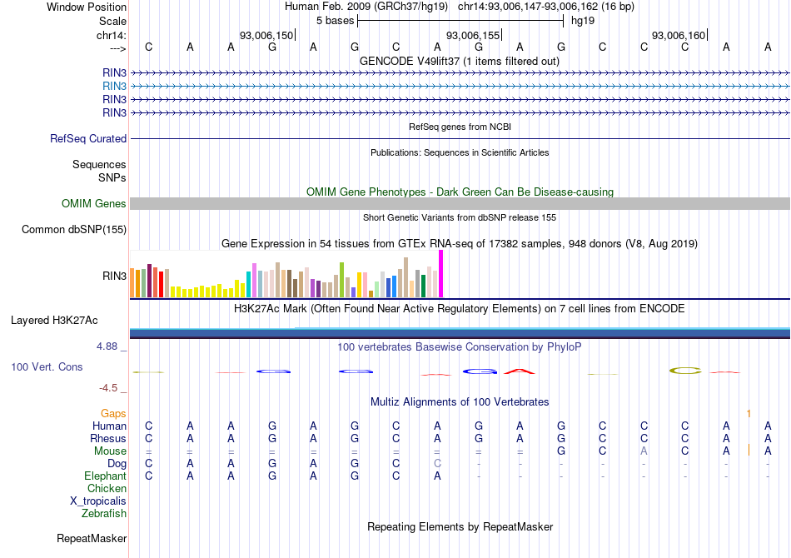Click the chr14:93,006,147-93,006,162 (16 bp) position text
This screenshot has width=791, height=558.
tap(546, 7)
